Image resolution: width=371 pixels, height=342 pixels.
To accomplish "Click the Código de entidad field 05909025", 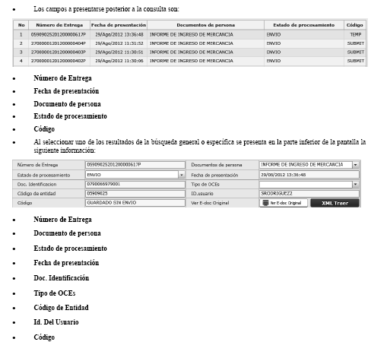I will click(x=135, y=194).
